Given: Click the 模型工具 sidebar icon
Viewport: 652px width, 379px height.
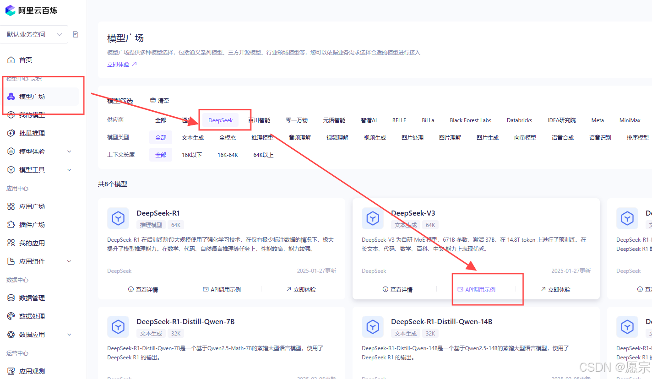Looking at the screenshot, I should click(11, 170).
